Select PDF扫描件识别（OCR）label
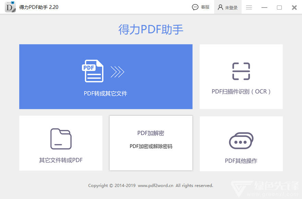Viewport: 302px width, 199px height. (241, 92)
